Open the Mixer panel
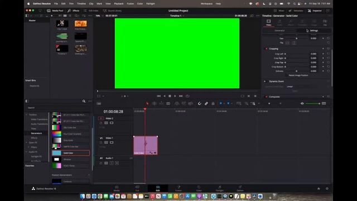 pos(279,11)
